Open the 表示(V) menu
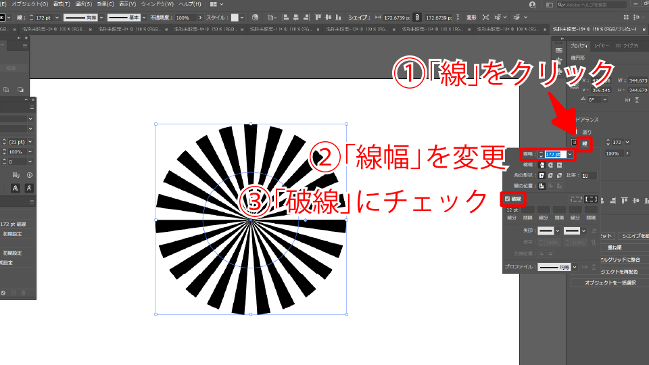 127,4
